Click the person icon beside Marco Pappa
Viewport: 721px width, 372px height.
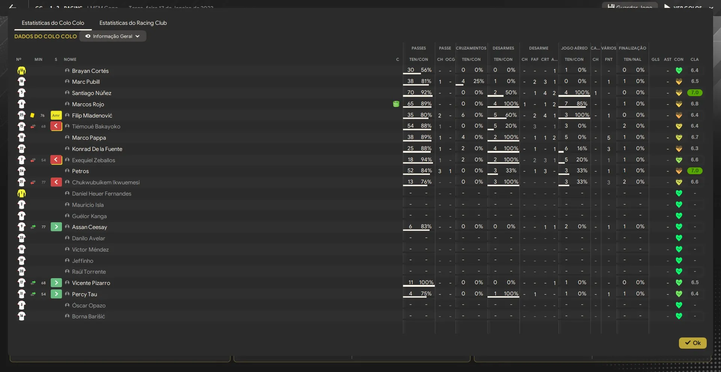tap(67, 137)
